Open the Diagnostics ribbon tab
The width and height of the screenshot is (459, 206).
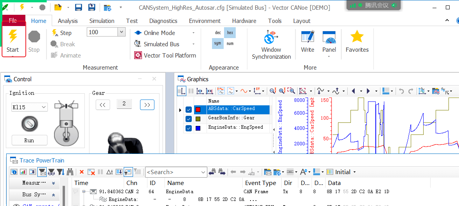click(163, 21)
